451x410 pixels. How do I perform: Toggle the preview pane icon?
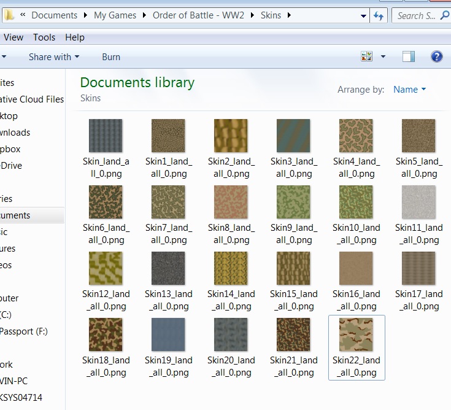click(x=409, y=56)
